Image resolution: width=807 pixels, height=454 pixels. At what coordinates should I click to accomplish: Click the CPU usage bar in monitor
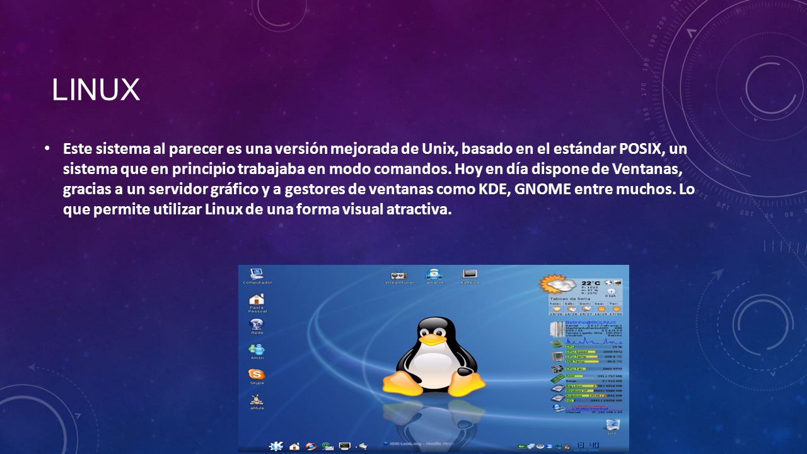click(x=594, y=347)
